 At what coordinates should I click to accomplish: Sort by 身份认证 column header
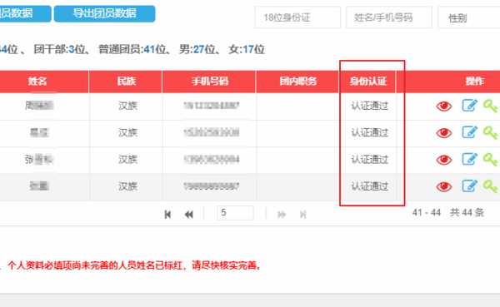[x=368, y=82]
